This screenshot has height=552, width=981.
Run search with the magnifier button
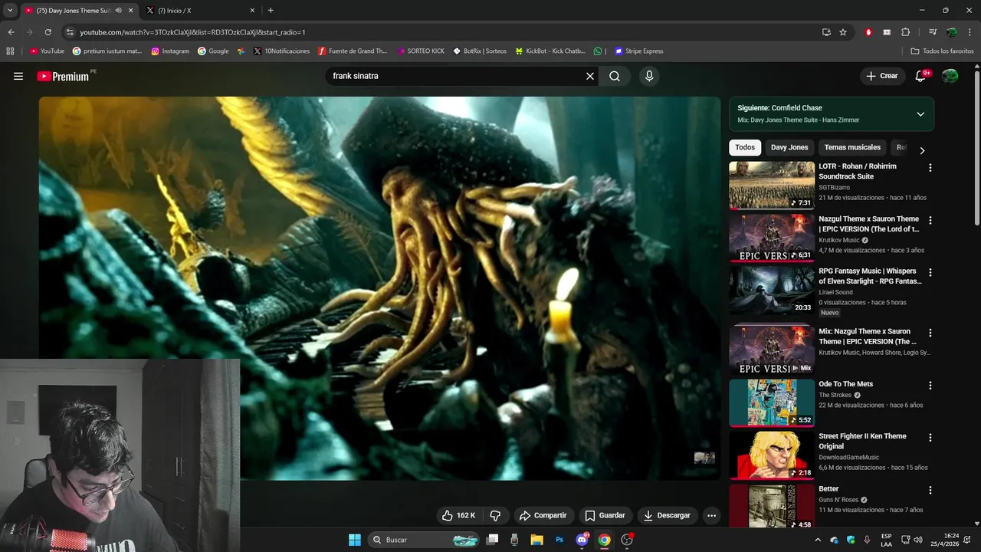coord(615,76)
